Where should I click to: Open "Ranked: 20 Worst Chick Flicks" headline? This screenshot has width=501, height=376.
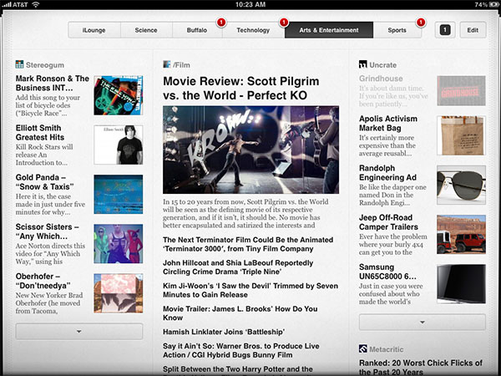tap(421, 368)
